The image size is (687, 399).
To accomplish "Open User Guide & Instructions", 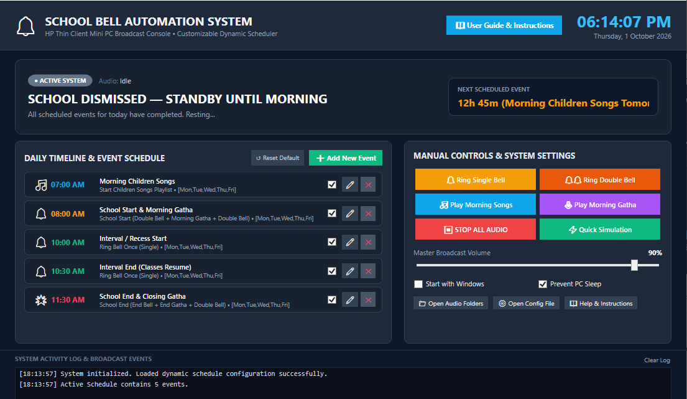I will click(504, 26).
